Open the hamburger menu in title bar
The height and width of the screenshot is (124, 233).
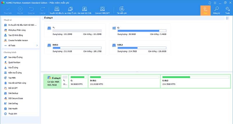click(215, 3)
